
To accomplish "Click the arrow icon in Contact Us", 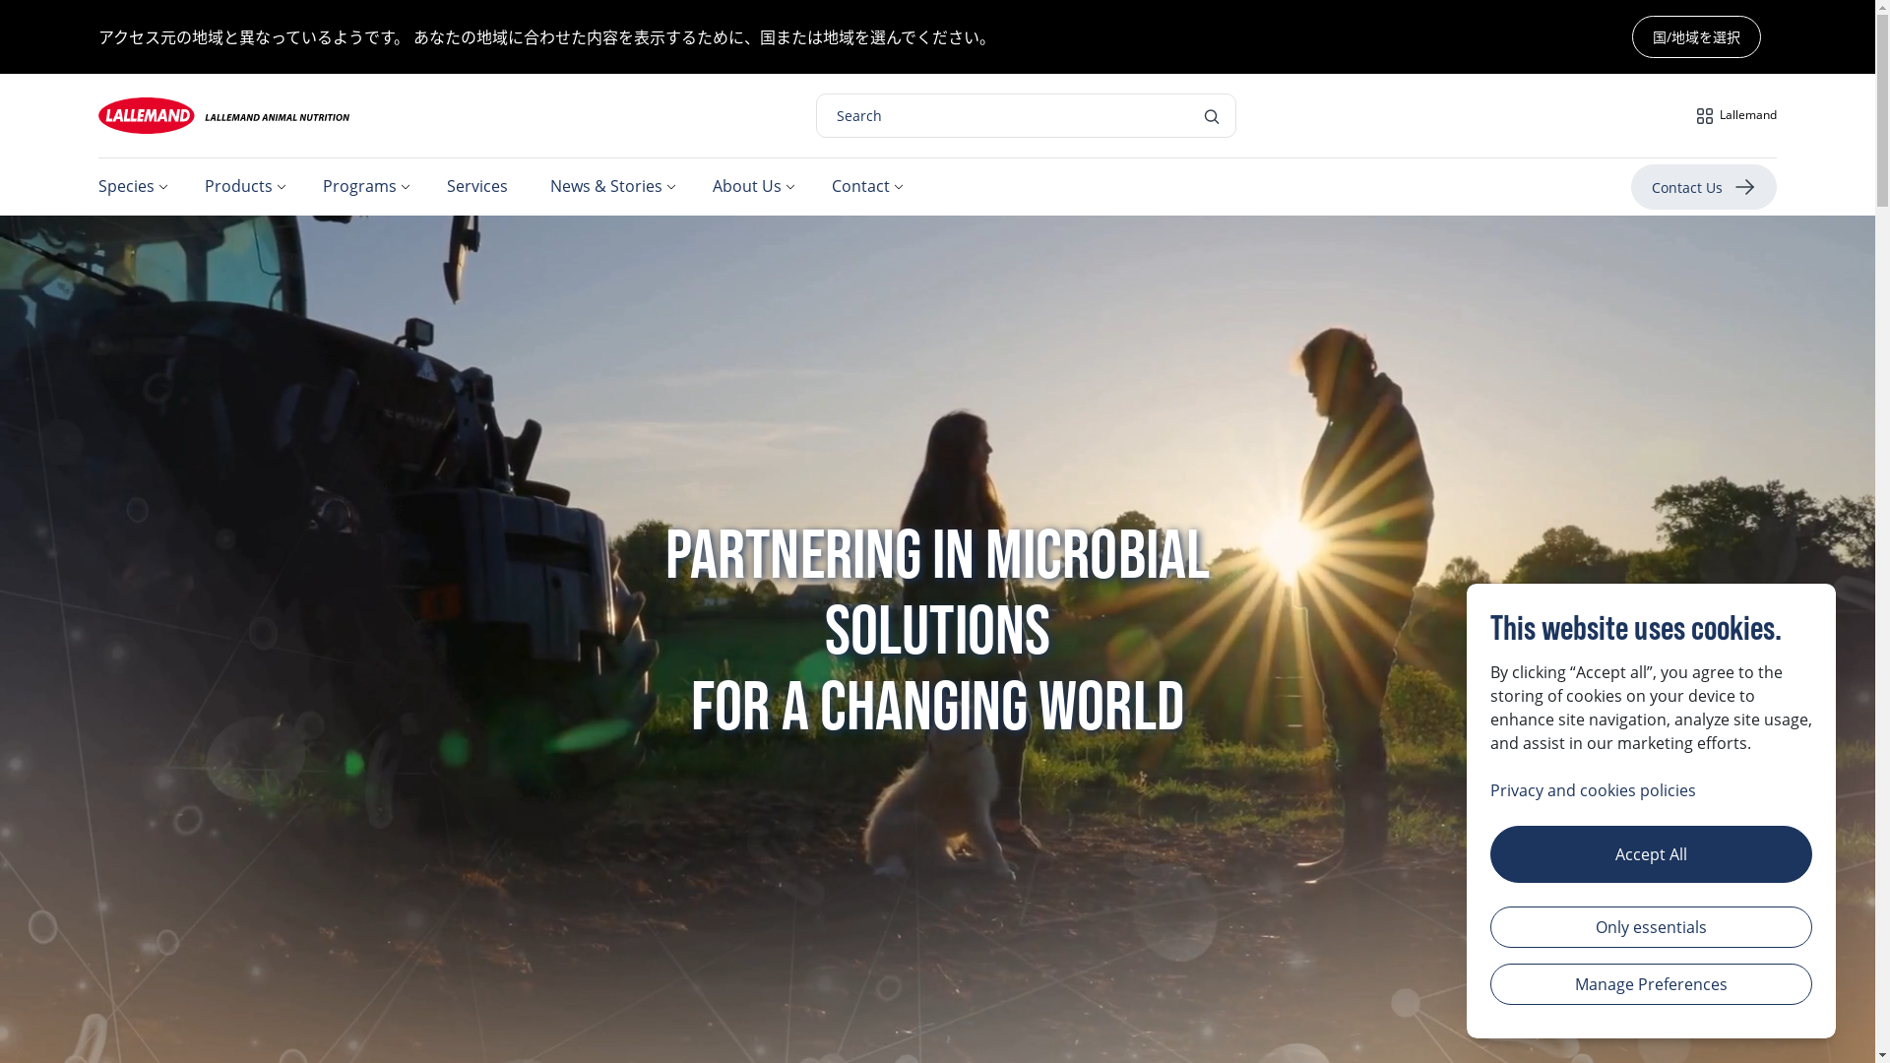I will pyautogui.click(x=1744, y=187).
